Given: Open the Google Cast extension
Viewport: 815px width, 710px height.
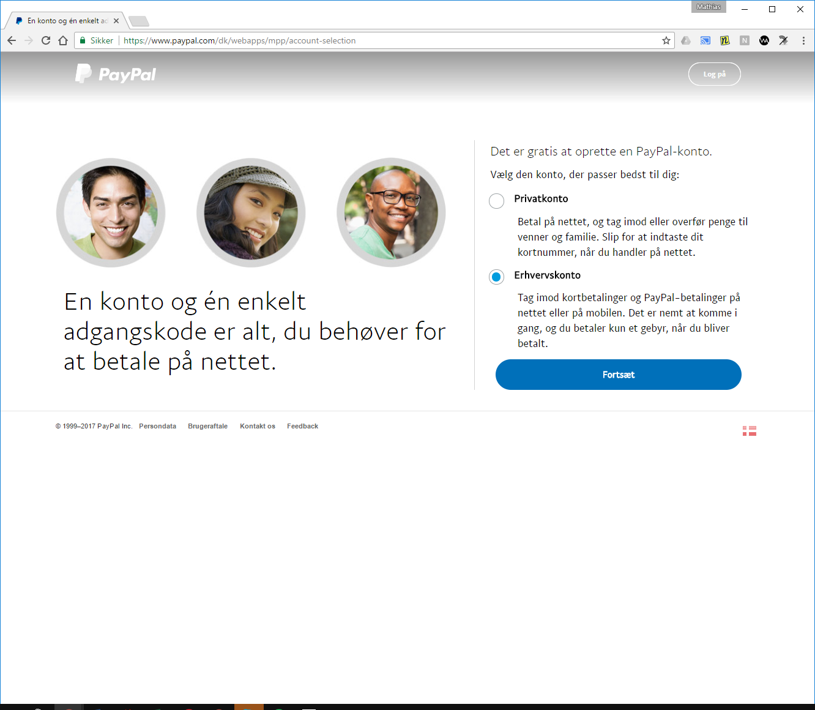Looking at the screenshot, I should coord(705,40).
